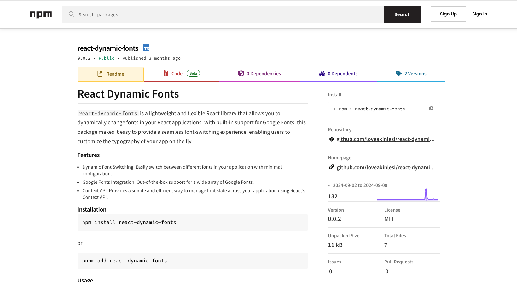
Task: Click the 'npm install react-dynamic-fonts' code block
Action: (193, 223)
